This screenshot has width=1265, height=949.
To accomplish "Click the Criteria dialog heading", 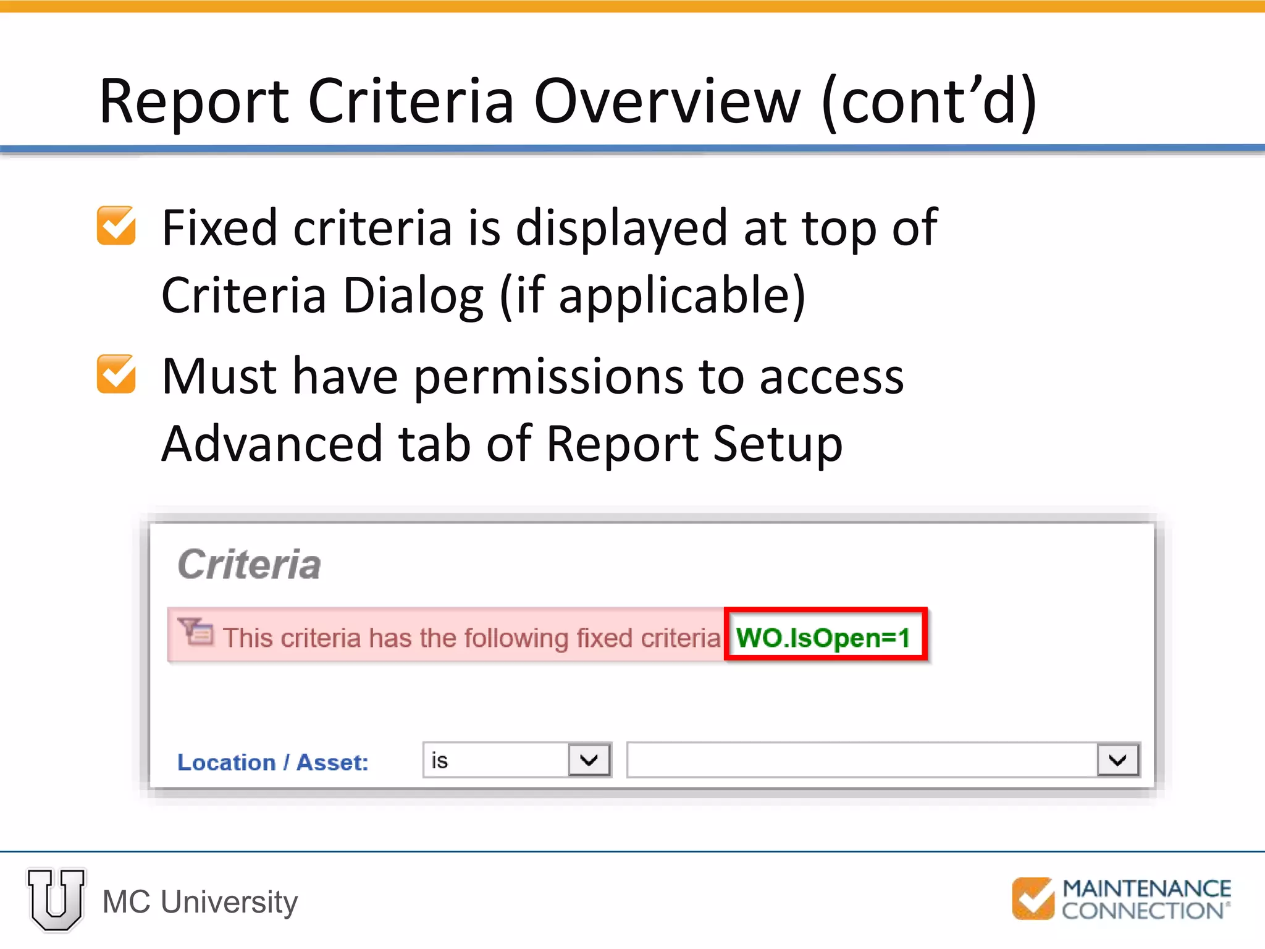I will (249, 564).
